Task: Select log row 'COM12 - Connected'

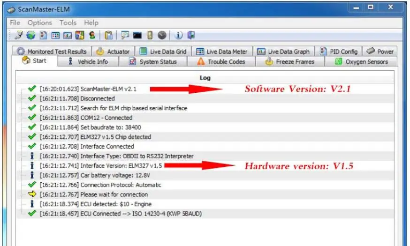Action: point(205,118)
